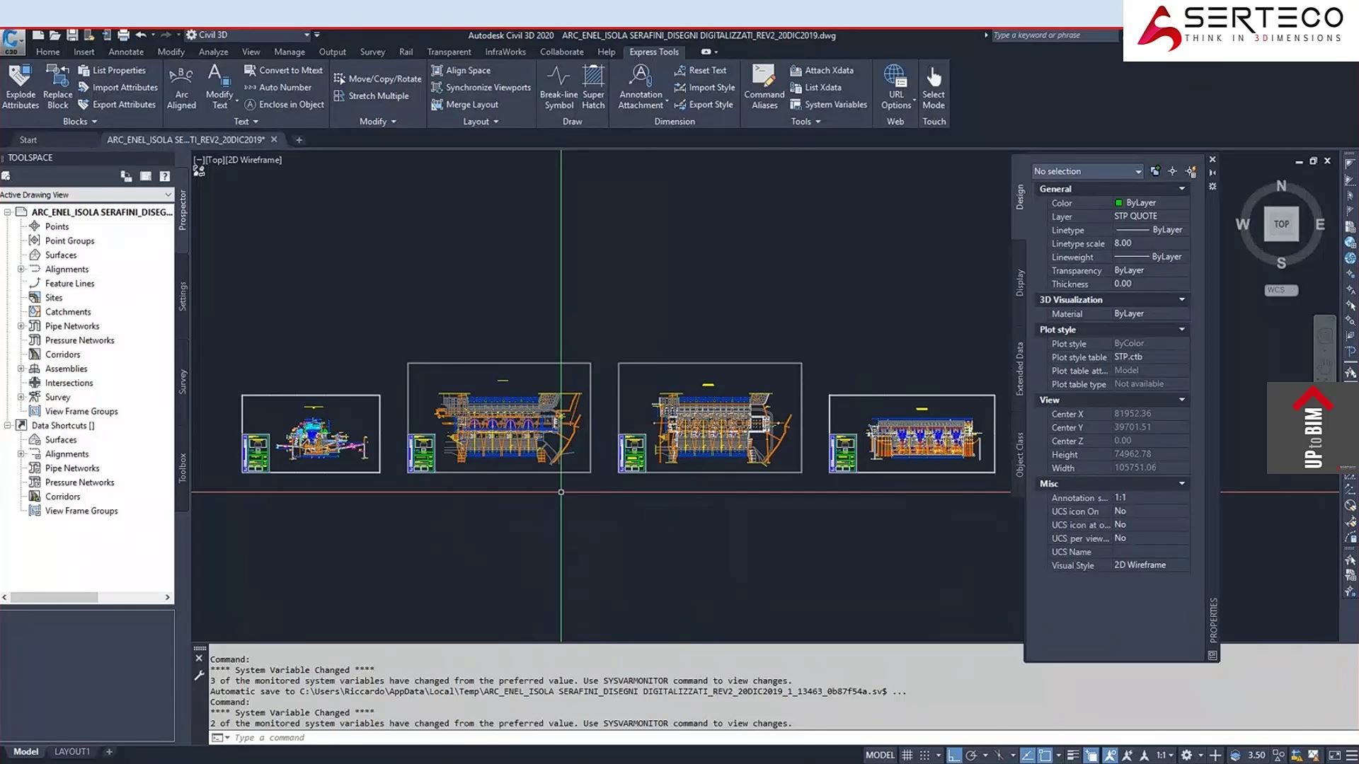Open URL Options tool
The width and height of the screenshot is (1359, 764).
pyautogui.click(x=896, y=86)
